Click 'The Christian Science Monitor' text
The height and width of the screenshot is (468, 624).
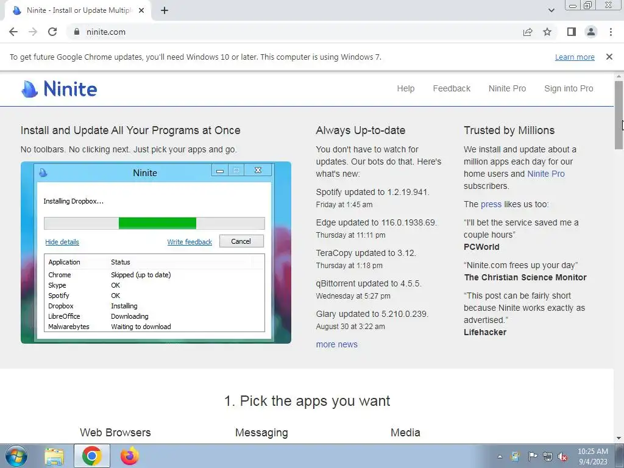point(525,277)
